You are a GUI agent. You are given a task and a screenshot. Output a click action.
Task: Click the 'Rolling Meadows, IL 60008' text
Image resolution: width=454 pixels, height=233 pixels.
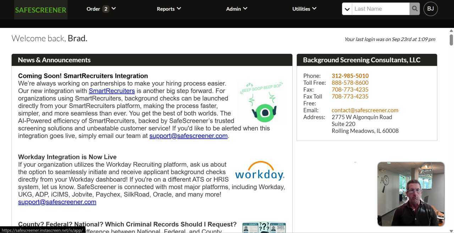click(x=365, y=131)
